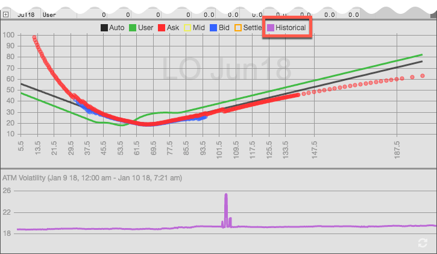
Task: Expand the Jun18 row with plus icon
Action: click(5, 13)
